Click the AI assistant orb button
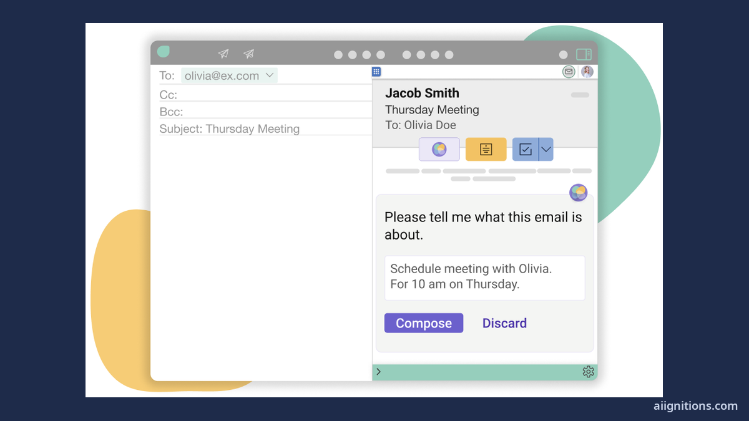 click(439, 150)
